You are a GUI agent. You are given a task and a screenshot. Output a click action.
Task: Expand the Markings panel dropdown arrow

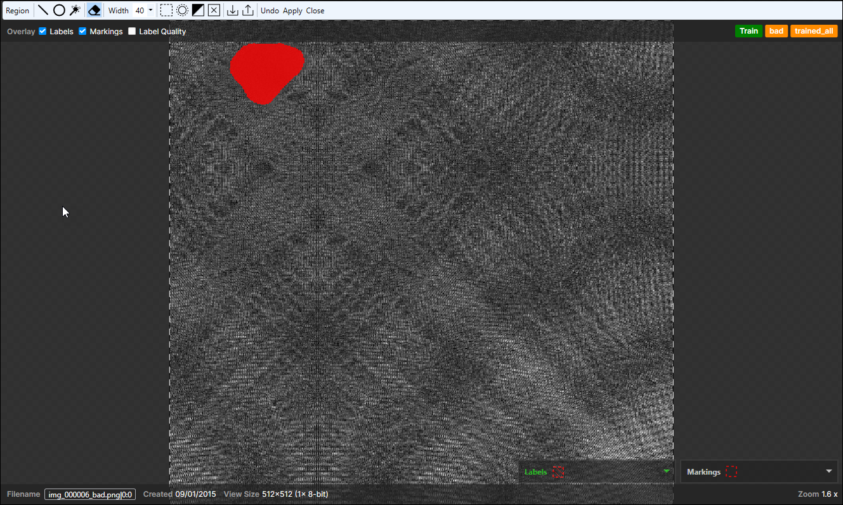click(x=828, y=471)
